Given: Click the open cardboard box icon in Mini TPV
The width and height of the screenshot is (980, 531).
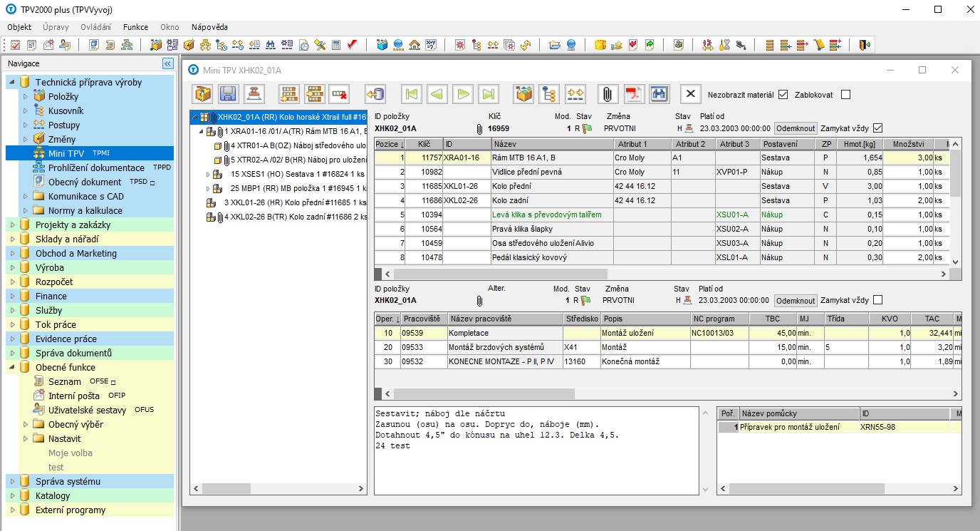Looking at the screenshot, I should pos(204,94).
